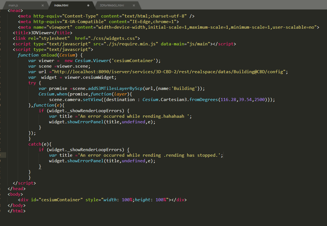
Task: Click the addS3MTilesLayerByScp method name
Action: 115,89
